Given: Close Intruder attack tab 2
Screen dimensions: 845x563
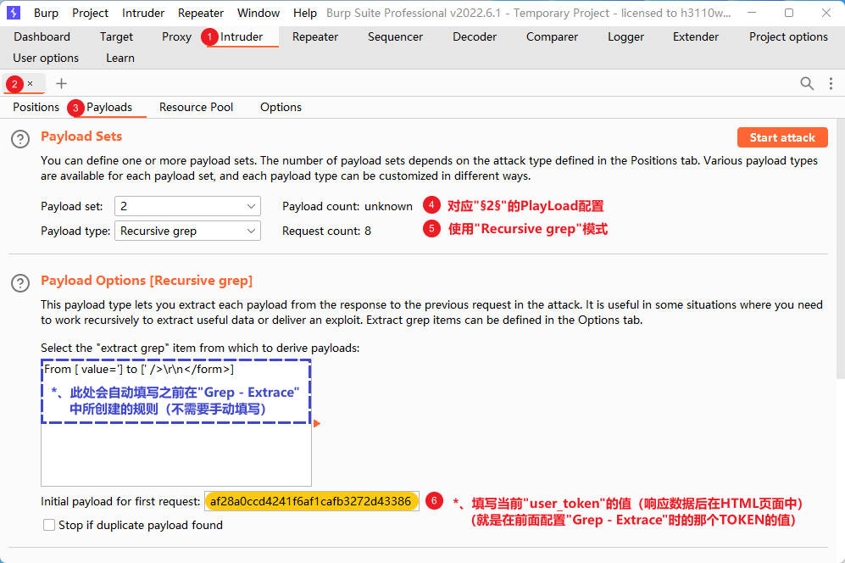Looking at the screenshot, I should pyautogui.click(x=31, y=84).
